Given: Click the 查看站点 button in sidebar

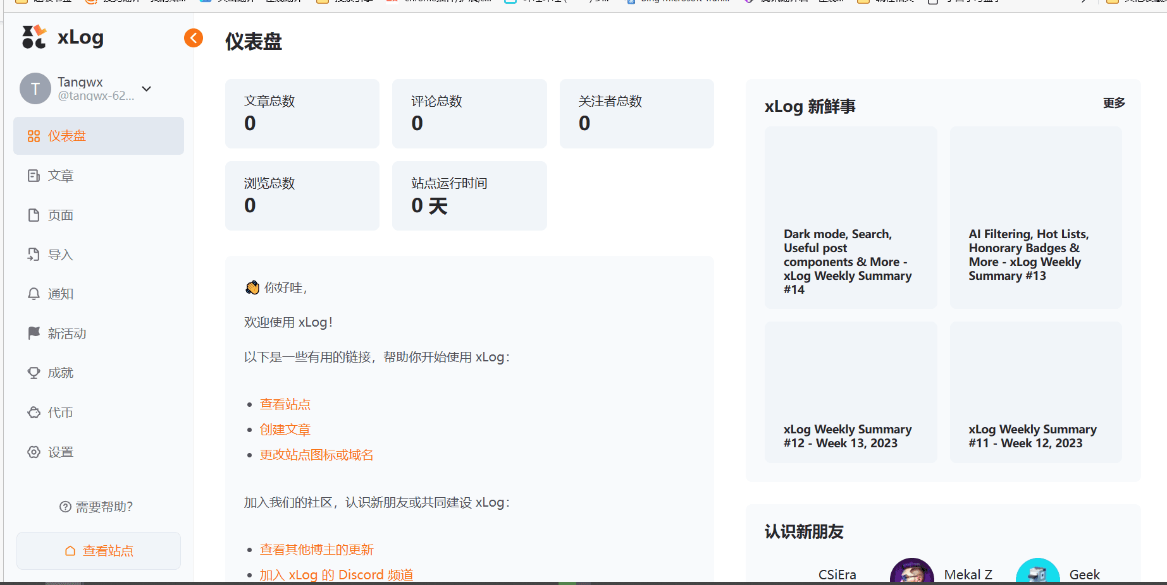Looking at the screenshot, I should (x=99, y=551).
